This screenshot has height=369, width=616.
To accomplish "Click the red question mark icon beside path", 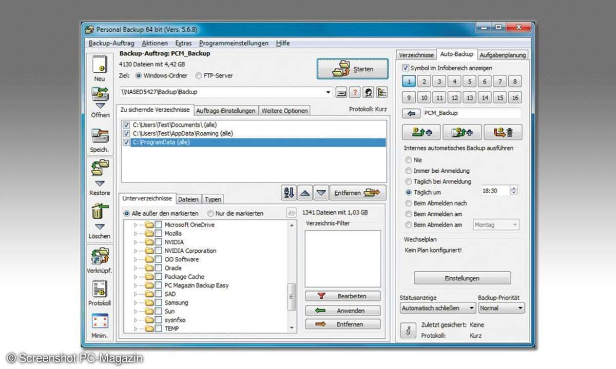I will point(355,92).
